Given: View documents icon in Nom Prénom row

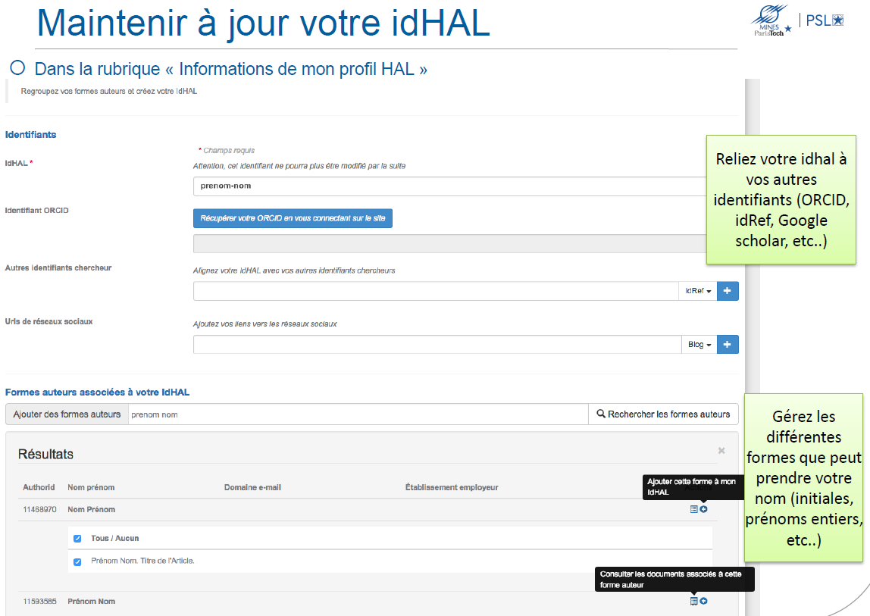Looking at the screenshot, I should [x=693, y=509].
